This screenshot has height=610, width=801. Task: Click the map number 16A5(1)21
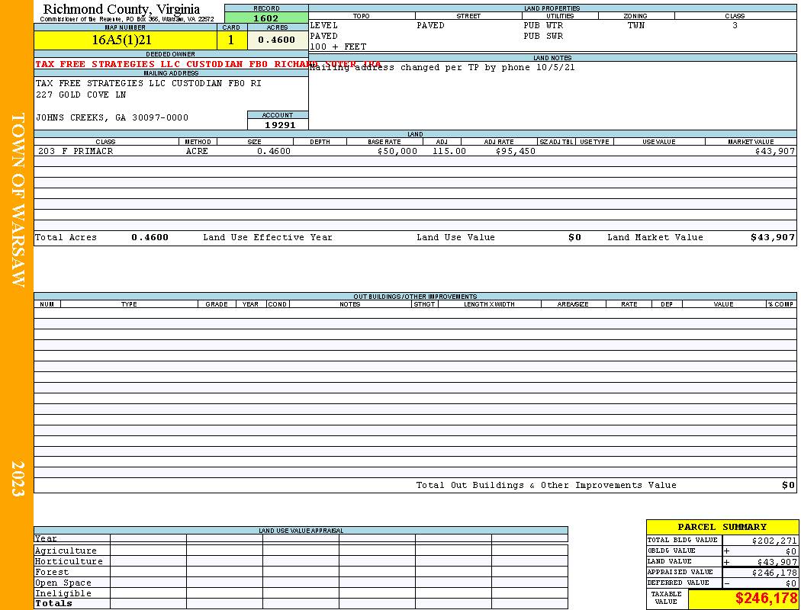(121, 40)
